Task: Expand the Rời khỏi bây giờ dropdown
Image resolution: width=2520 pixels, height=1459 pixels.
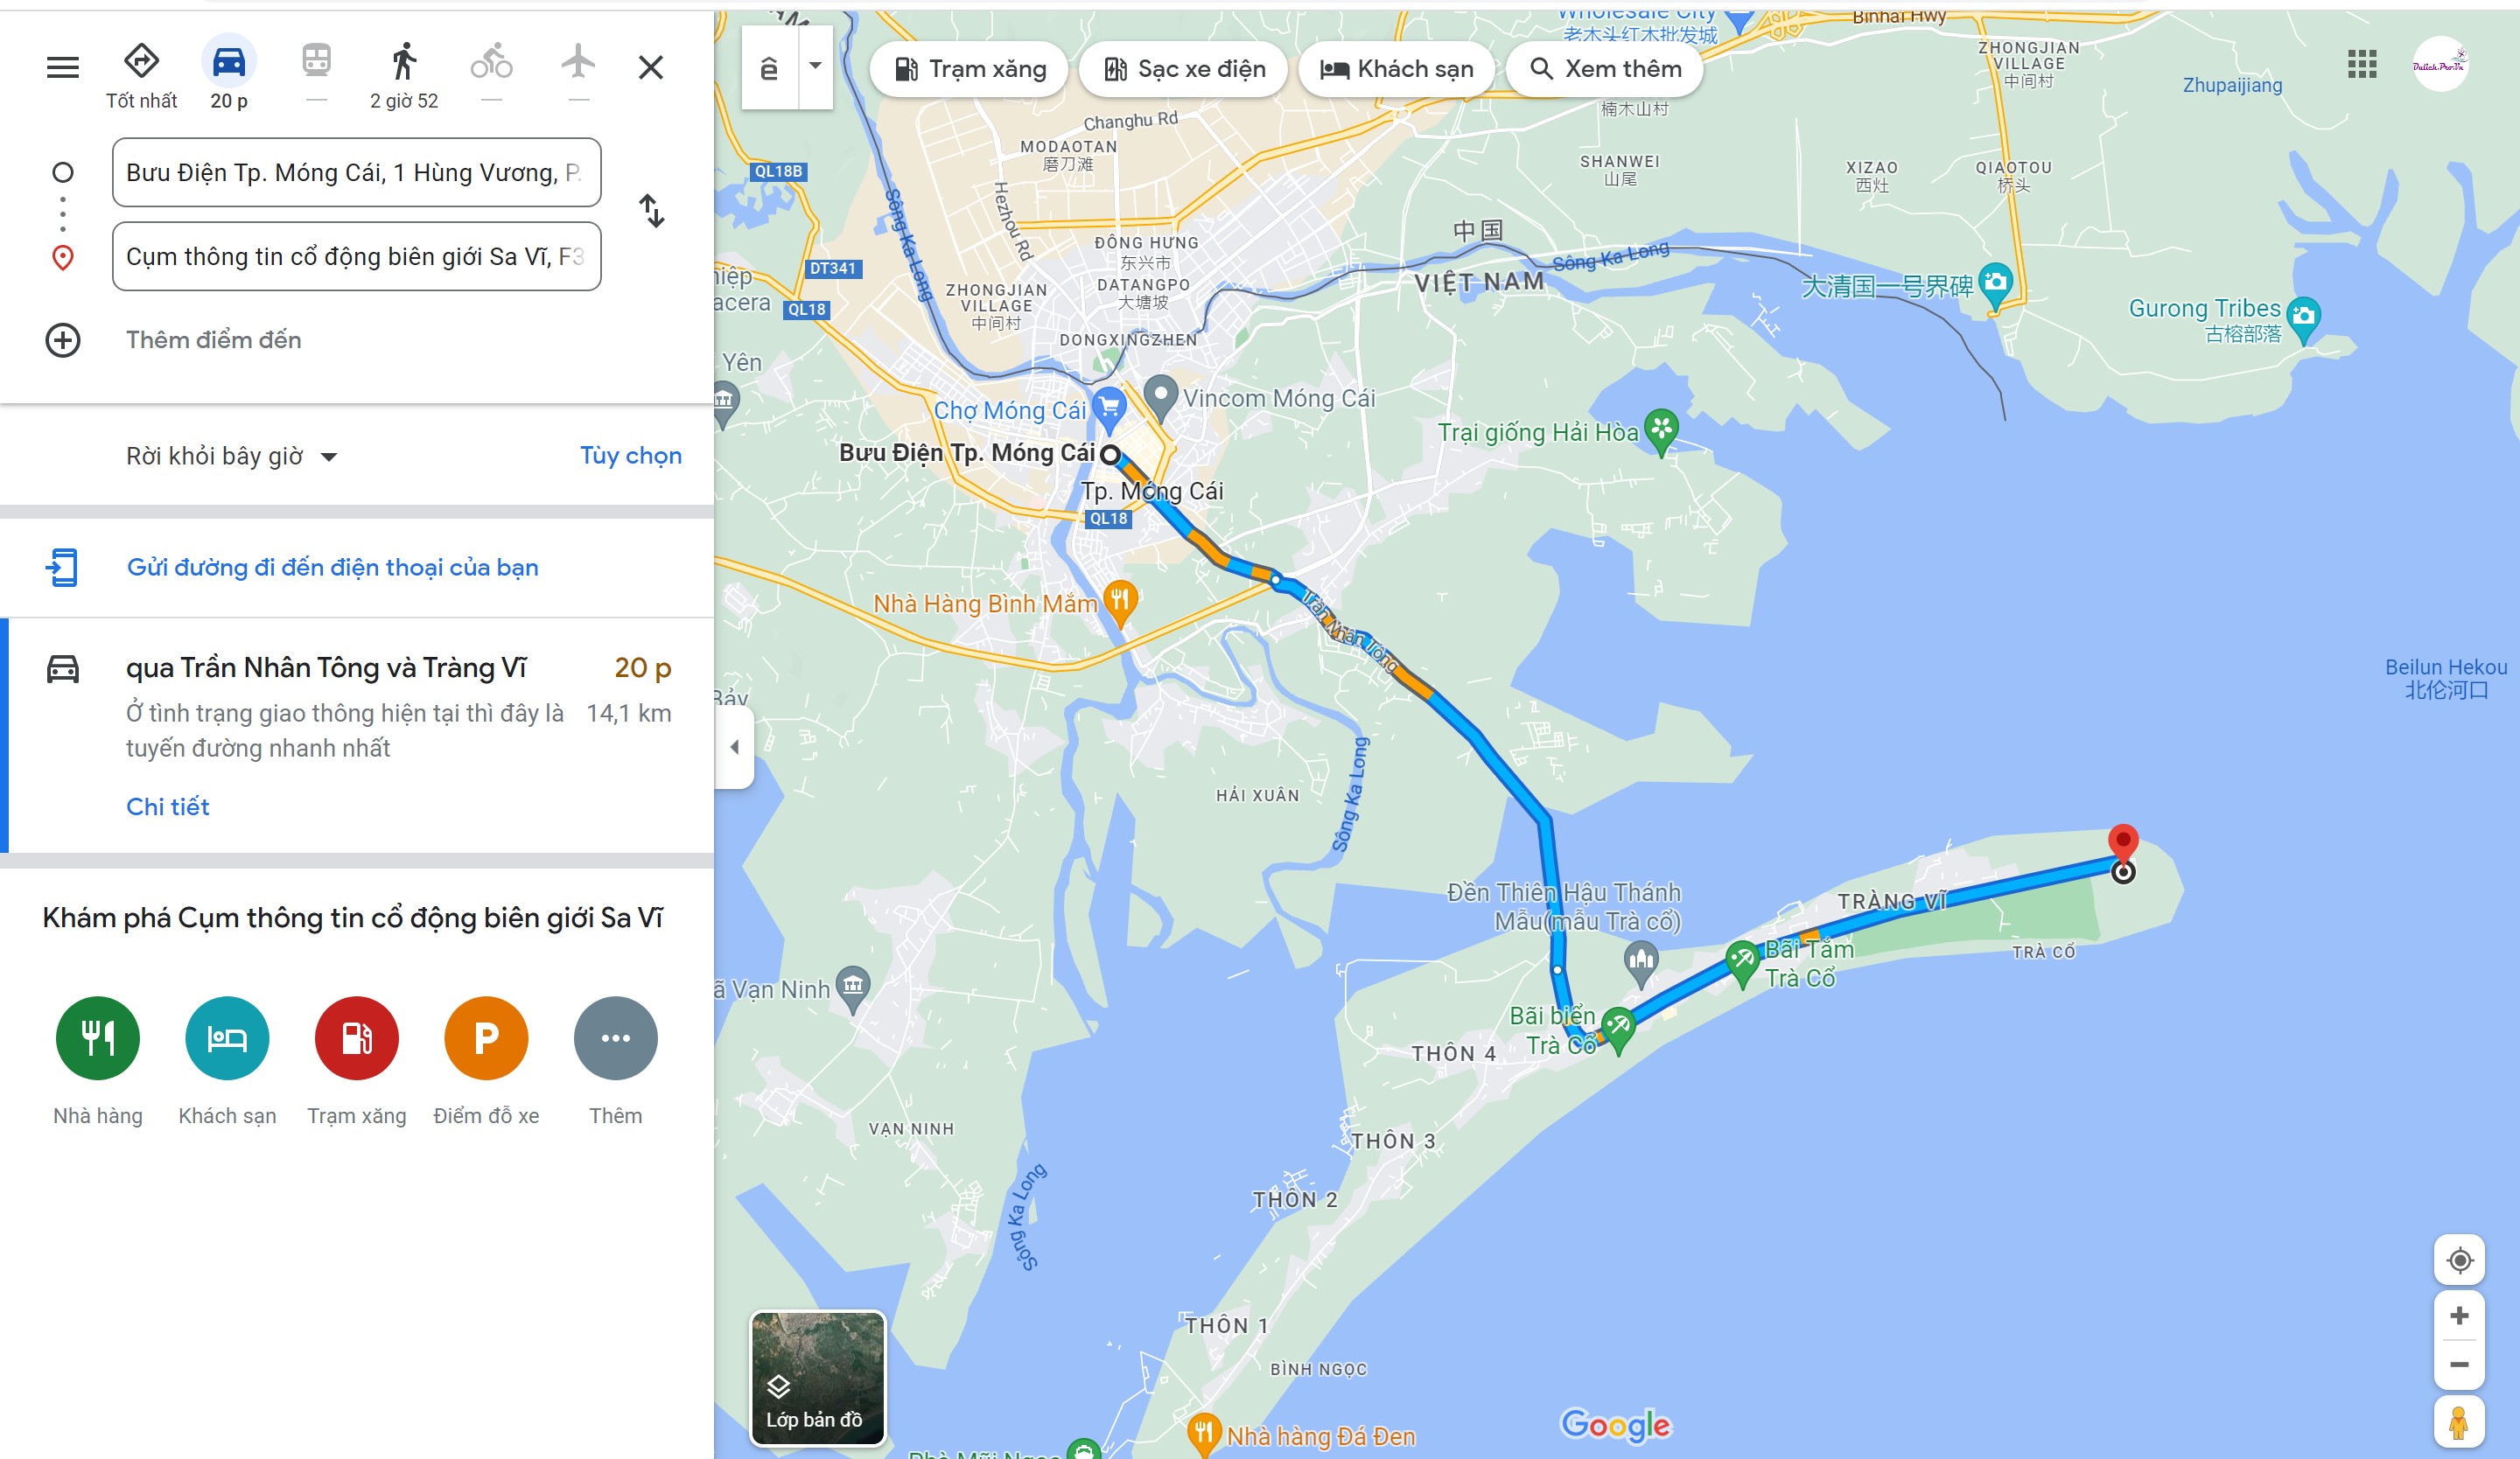Action: click(x=232, y=457)
